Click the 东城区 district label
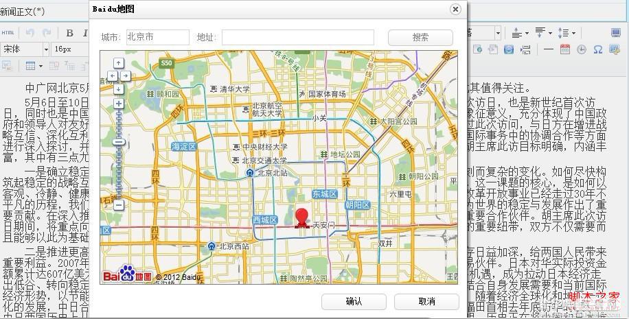The width and height of the screenshot is (629, 319). [325, 194]
